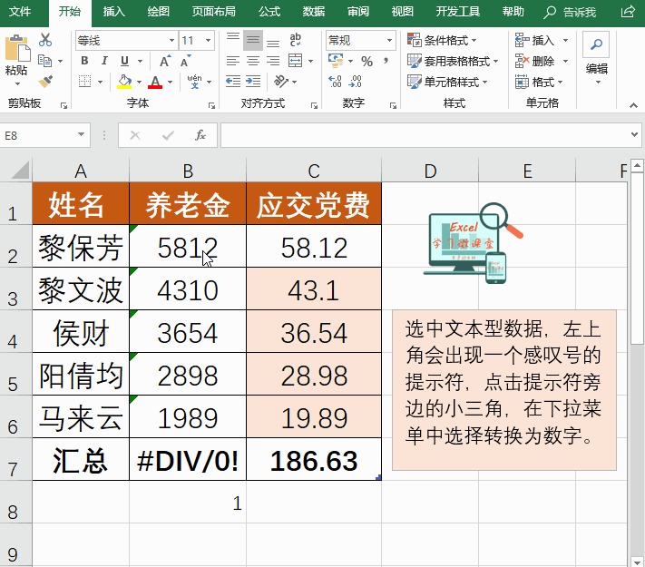Click the select-all corner triangle
This screenshot has height=567, width=645.
click(20, 171)
